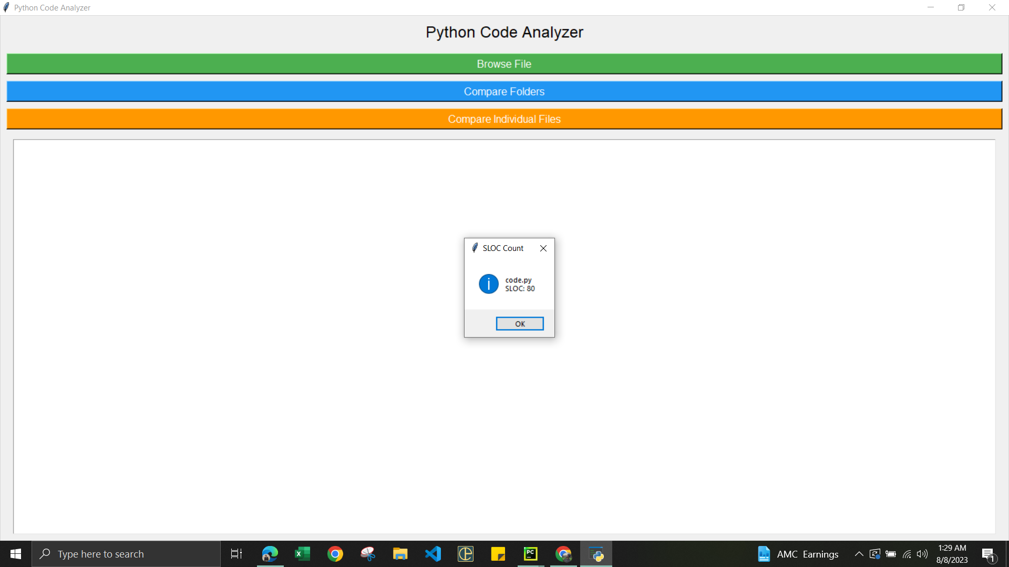This screenshot has width=1009, height=567.
Task: Click the blue info icon in SLOC dialog
Action: point(488,283)
